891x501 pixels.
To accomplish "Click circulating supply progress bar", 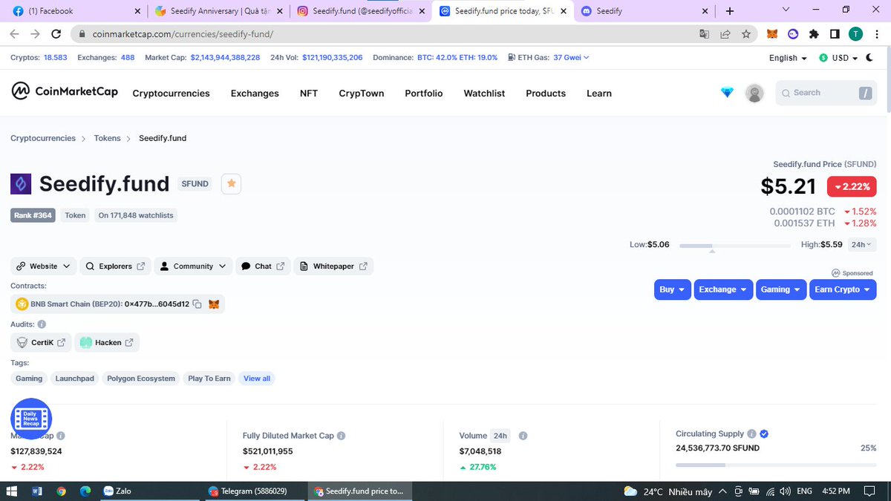I will click(x=776, y=465).
